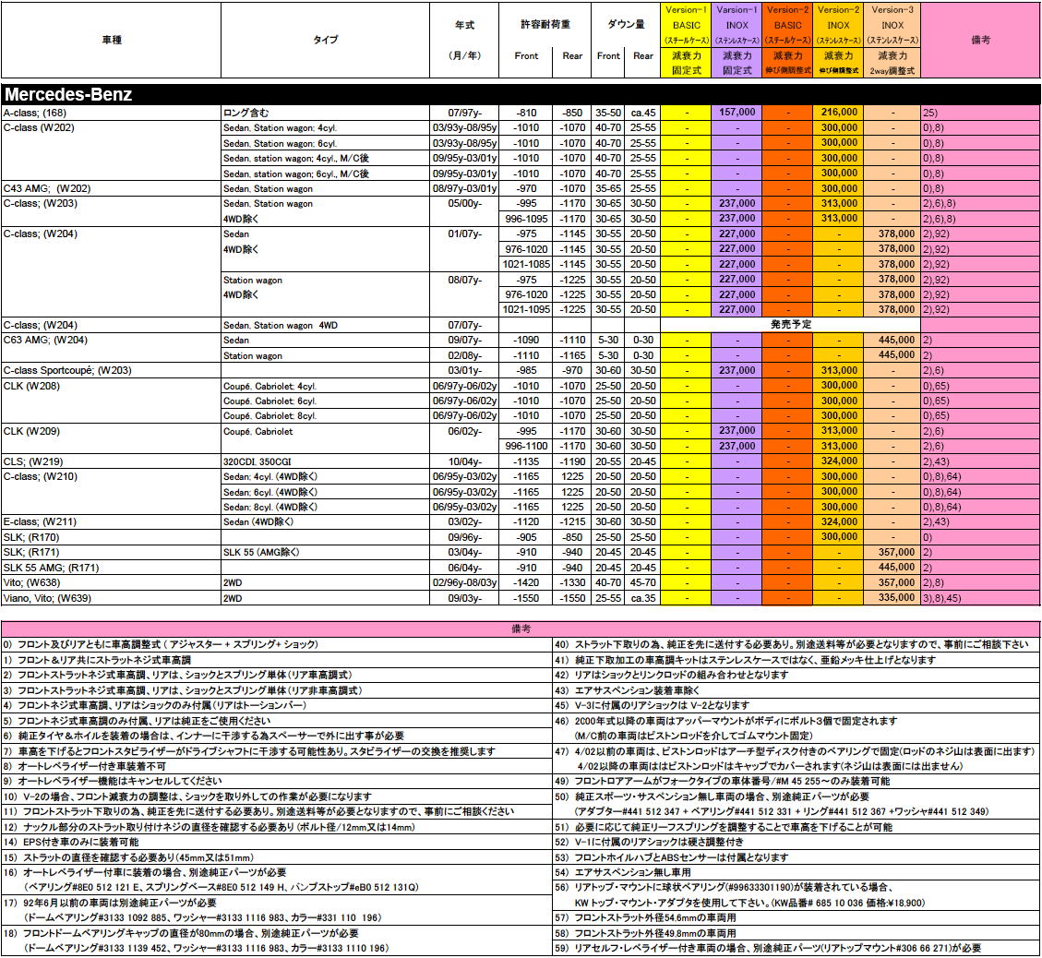The height and width of the screenshot is (958, 1042).
Task: Click the 09/96y- year cell
Action: tap(464, 537)
